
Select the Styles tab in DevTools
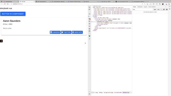[x=135, y=7]
